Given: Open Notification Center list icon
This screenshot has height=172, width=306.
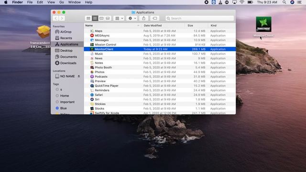Looking at the screenshot, I should (299, 2).
